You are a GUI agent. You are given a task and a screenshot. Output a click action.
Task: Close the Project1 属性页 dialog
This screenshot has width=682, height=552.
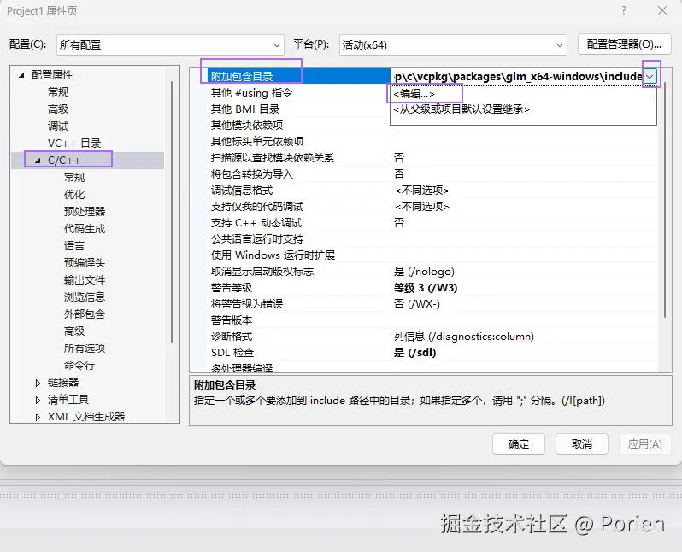pos(662,10)
